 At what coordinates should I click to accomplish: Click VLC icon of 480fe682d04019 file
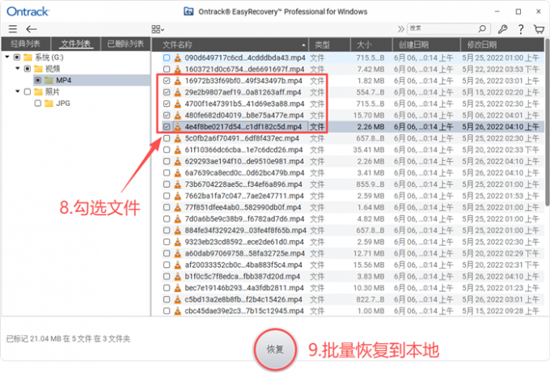[178, 115]
